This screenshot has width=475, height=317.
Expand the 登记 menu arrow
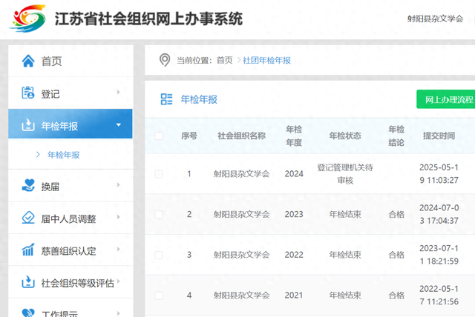pos(119,92)
